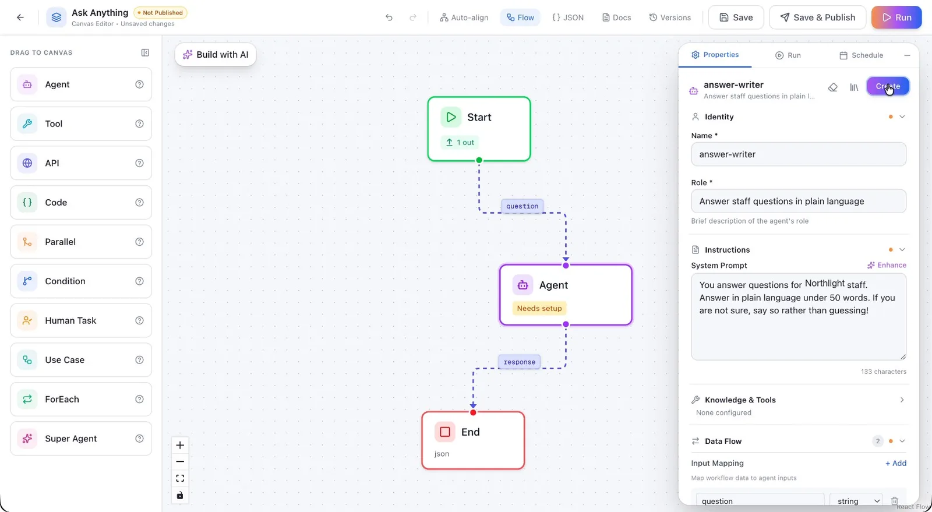Click the Create agent button

tap(888, 86)
